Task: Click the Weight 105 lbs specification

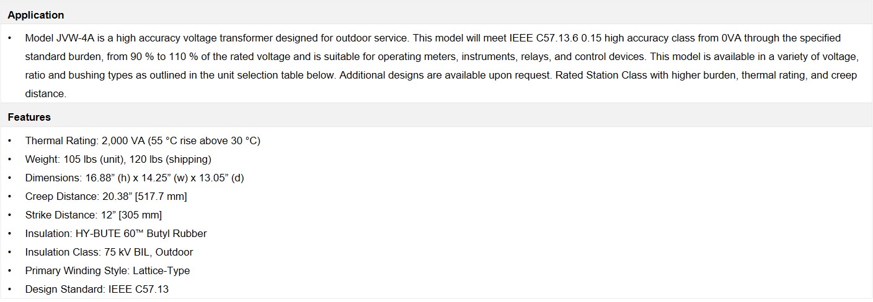Action: (118, 159)
